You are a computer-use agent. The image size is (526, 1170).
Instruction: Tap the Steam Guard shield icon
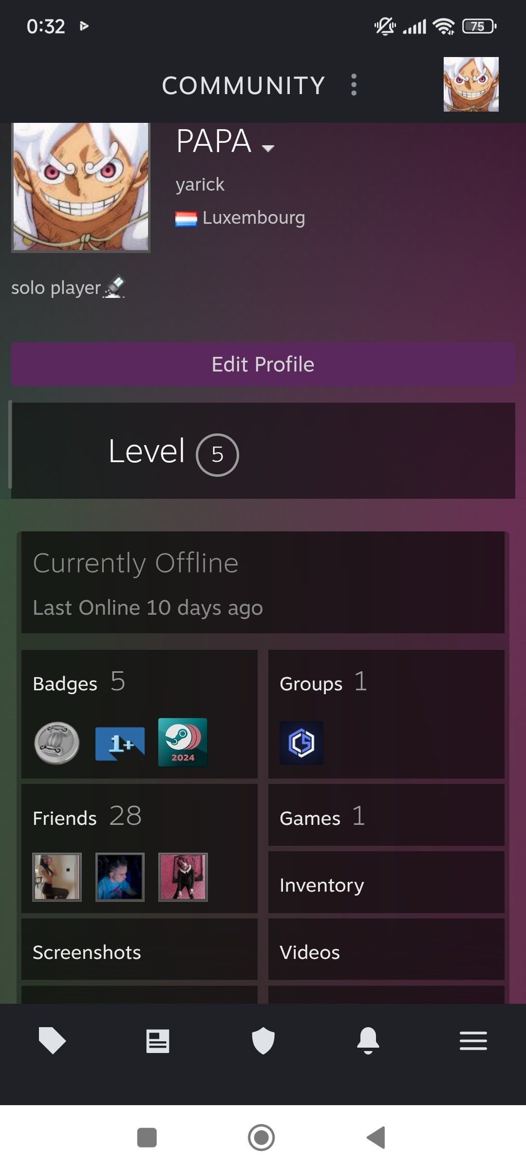tap(263, 1041)
